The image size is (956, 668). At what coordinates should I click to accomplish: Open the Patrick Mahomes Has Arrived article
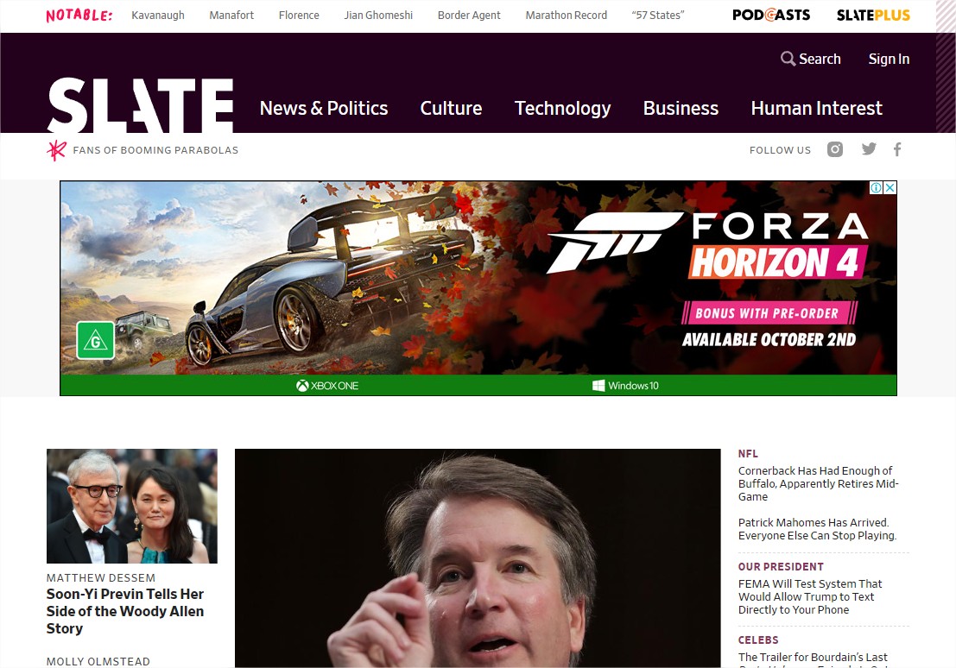817,529
